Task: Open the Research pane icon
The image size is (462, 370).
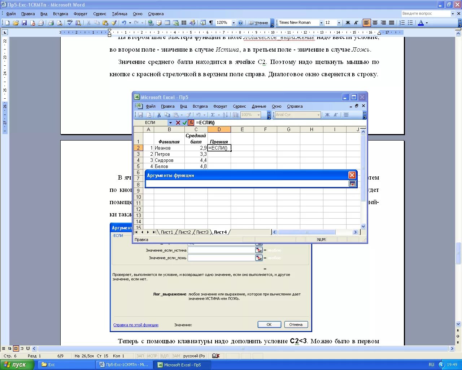Action: [x=78, y=23]
